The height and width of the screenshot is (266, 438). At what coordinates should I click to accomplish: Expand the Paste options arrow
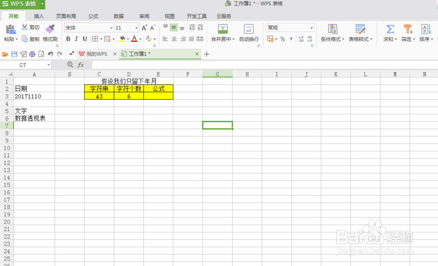17,39
